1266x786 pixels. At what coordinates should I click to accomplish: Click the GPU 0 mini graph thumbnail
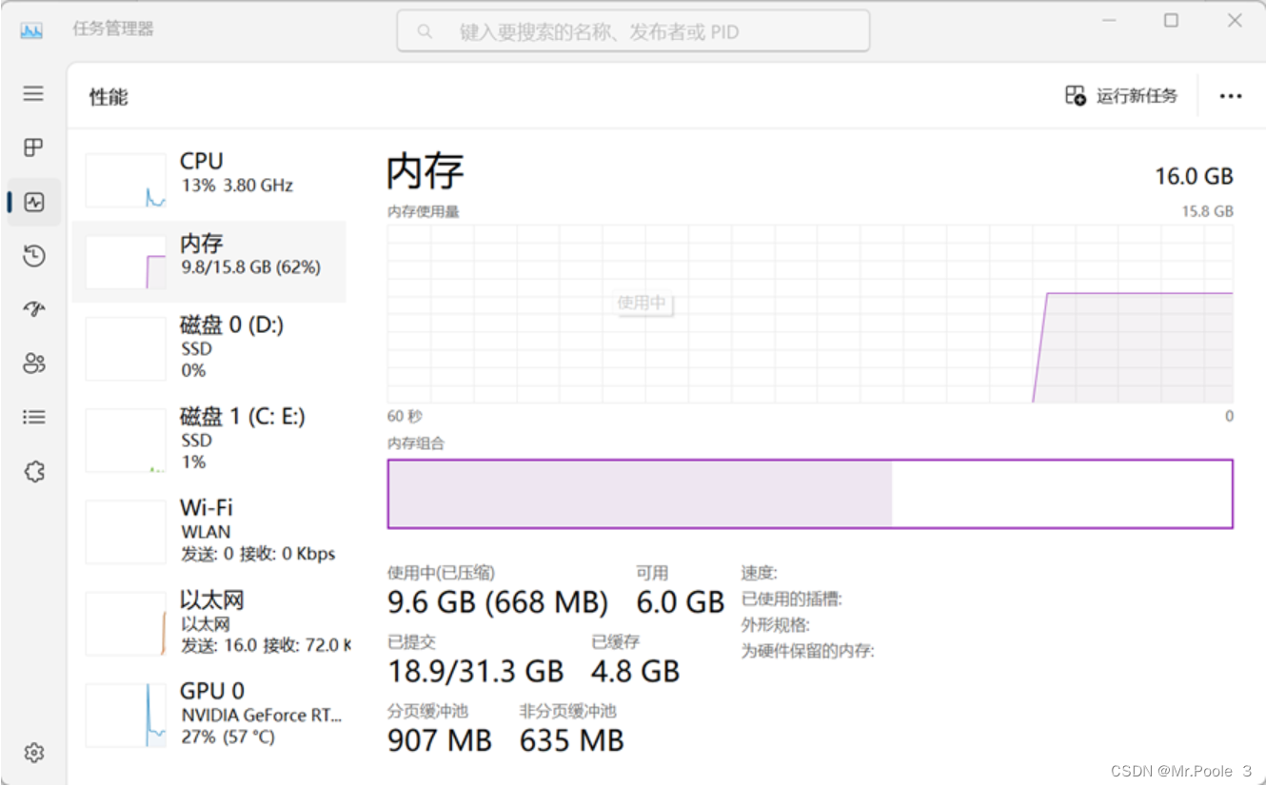126,716
